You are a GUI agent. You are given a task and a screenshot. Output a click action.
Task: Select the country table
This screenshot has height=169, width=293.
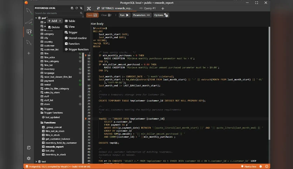point(47,42)
